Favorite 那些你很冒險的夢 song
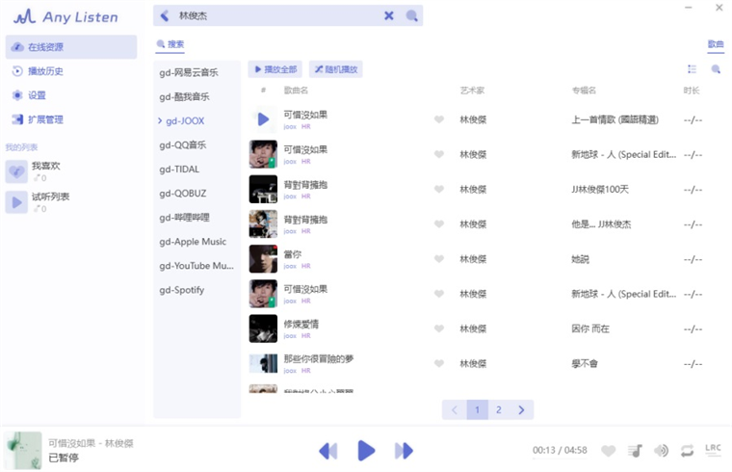Viewport: 732px width, 472px height. pyautogui.click(x=439, y=363)
